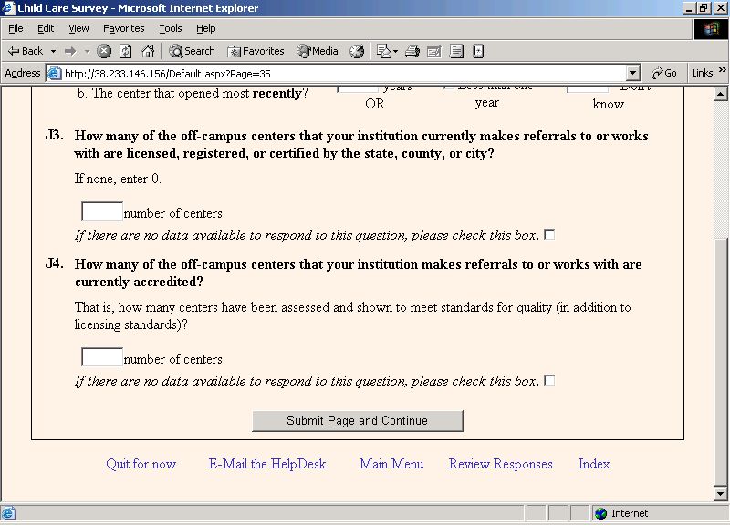Open the Main Menu link
Viewport: 730px width, 525px height.
click(391, 464)
